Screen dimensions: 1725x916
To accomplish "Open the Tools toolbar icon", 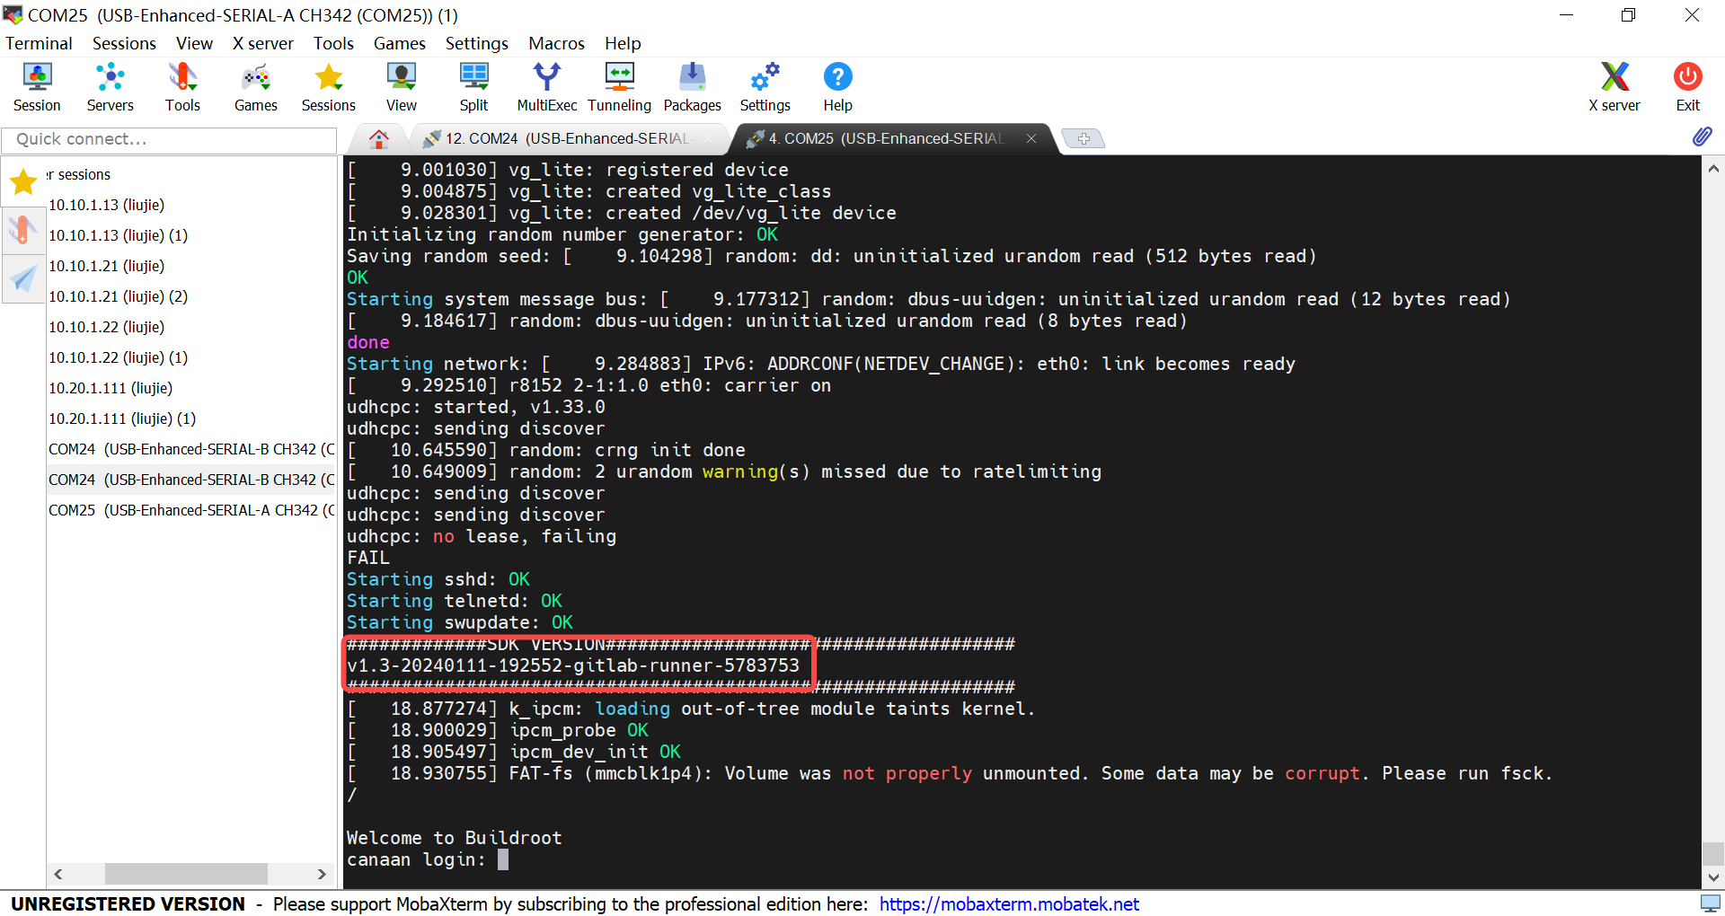I will (182, 87).
